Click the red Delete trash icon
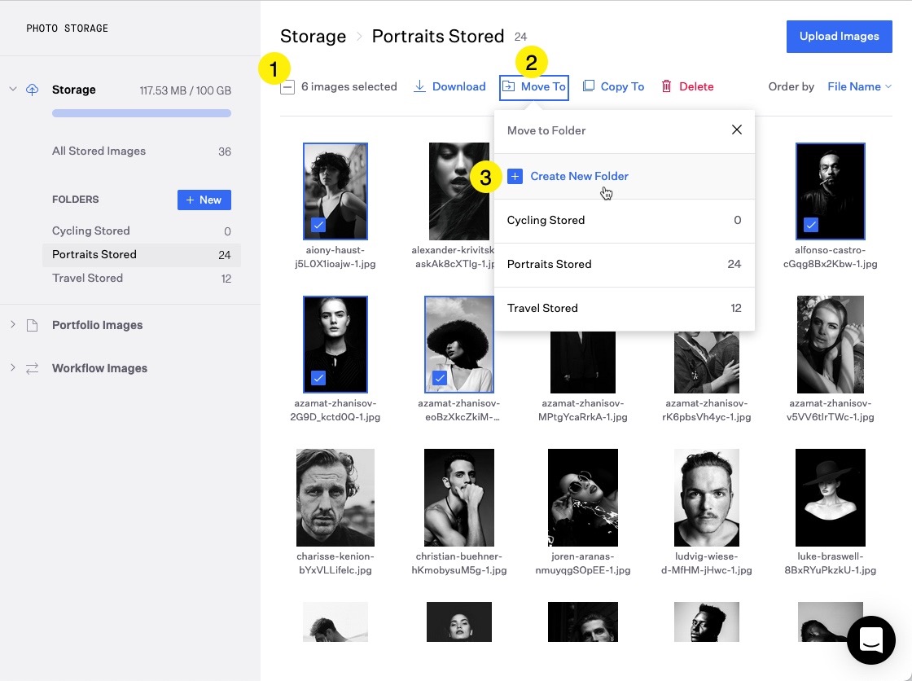Viewport: 912px width, 681px height. [x=666, y=86]
